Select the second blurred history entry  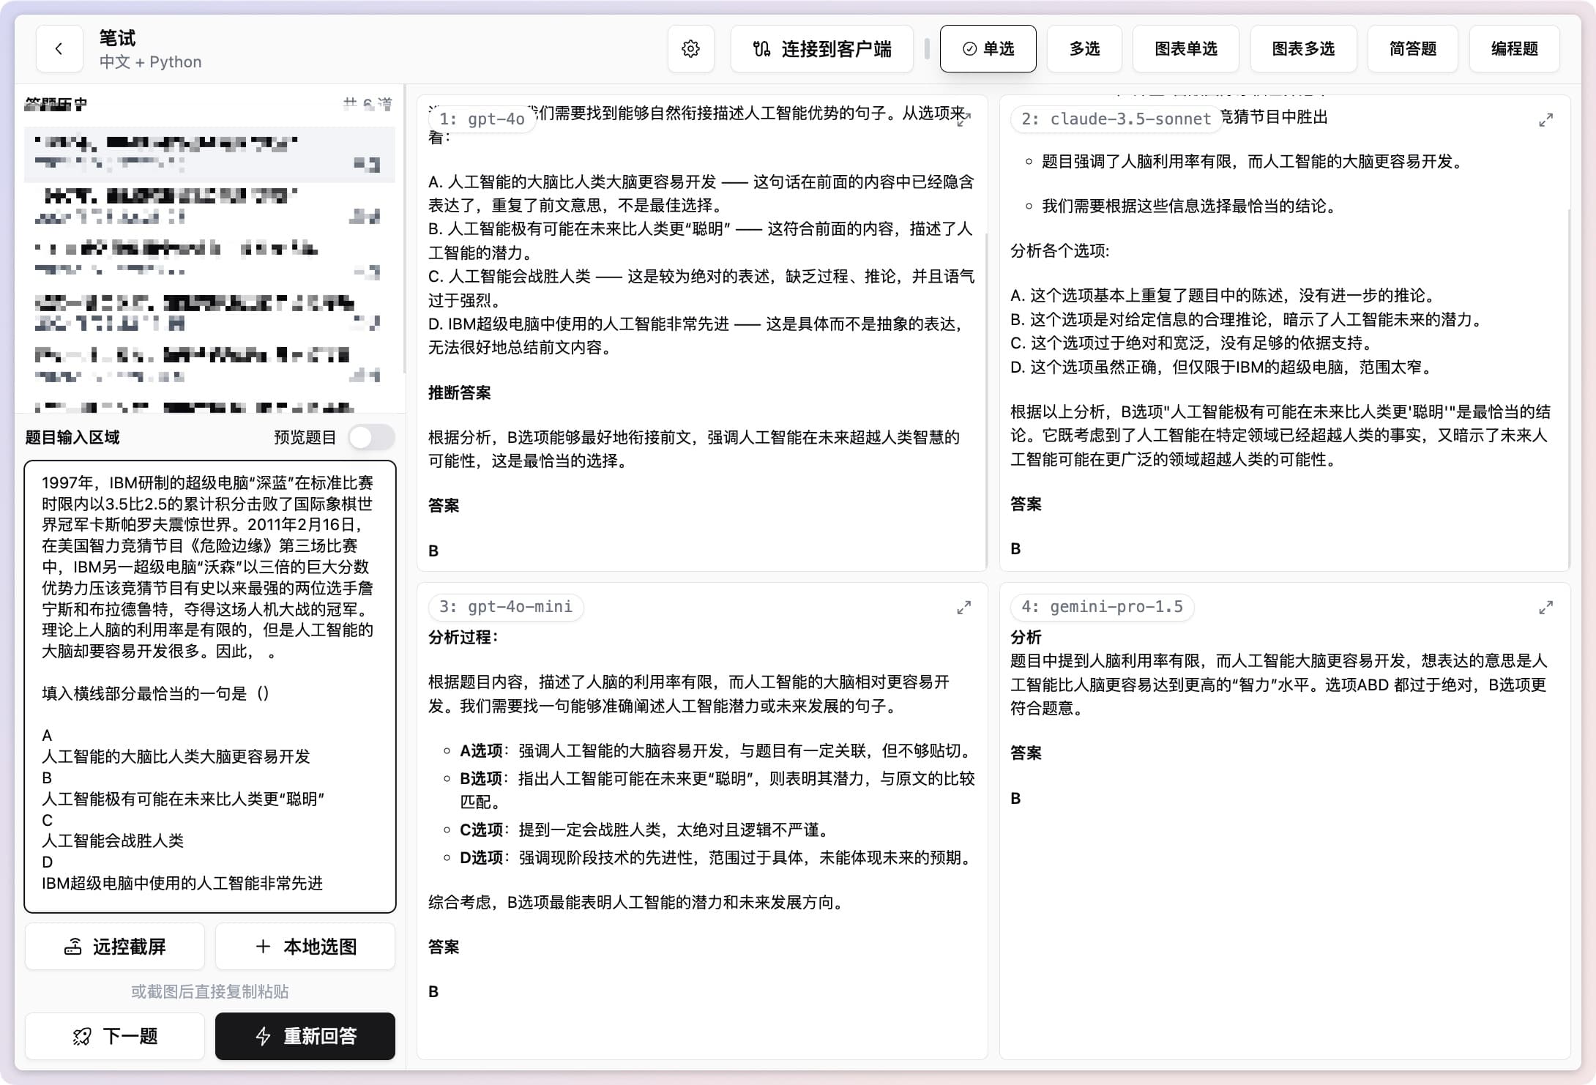pyautogui.click(x=209, y=206)
